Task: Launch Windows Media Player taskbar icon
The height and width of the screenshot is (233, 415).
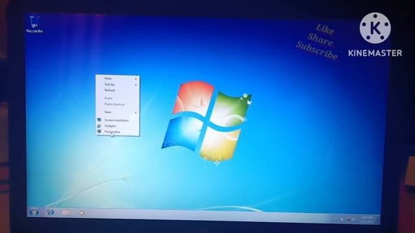Action: (82, 213)
